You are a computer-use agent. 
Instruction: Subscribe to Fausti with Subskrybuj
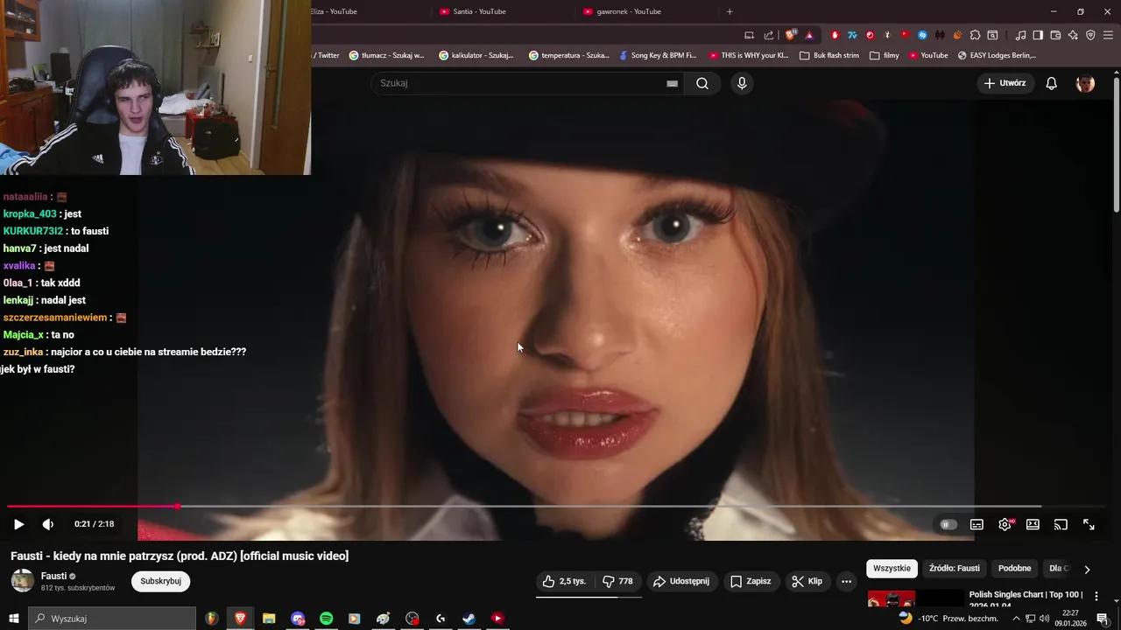[160, 581]
